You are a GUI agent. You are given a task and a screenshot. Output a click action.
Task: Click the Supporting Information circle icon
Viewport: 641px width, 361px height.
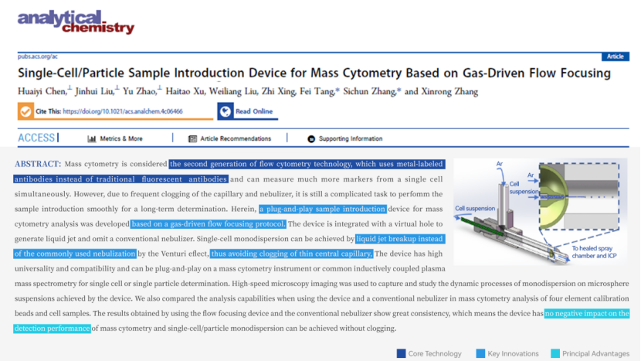(311, 139)
